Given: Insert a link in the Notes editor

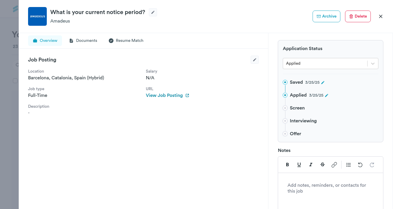Looking at the screenshot, I should [334, 165].
